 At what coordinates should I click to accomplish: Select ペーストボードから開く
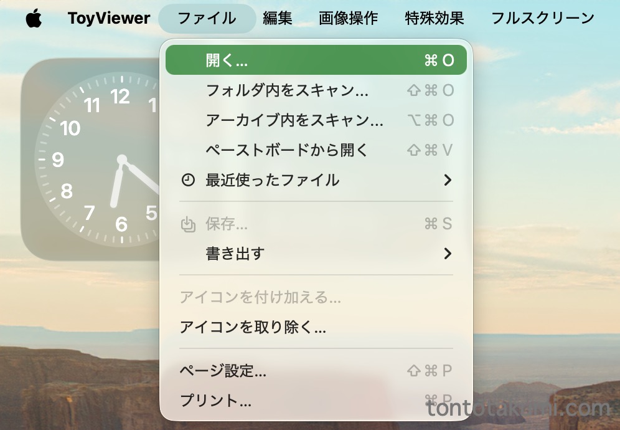click(287, 150)
